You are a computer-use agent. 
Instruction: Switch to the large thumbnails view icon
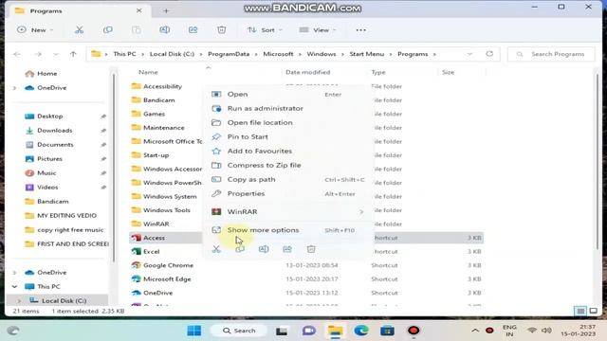tap(593, 311)
